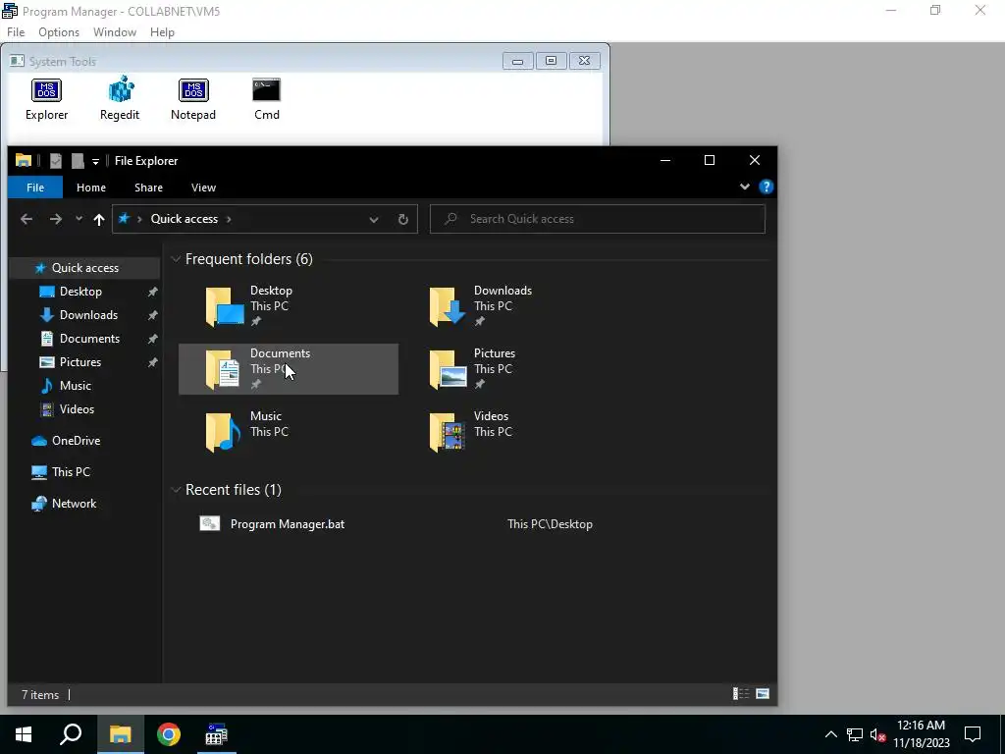Open Recent locations dropdown arrow
The image size is (1005, 754).
point(79,219)
